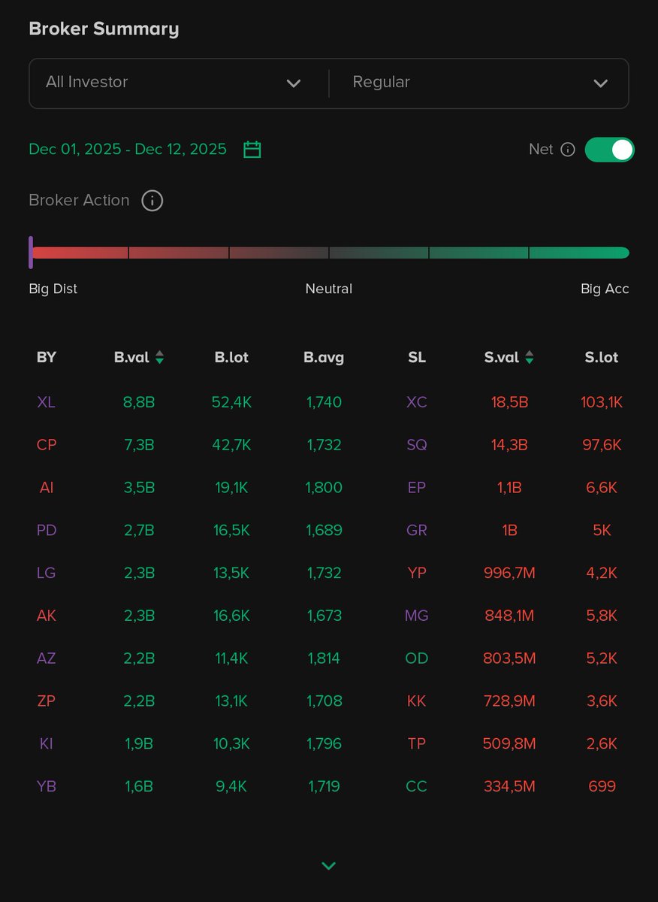Select seller broker KK
The height and width of the screenshot is (902, 658).
tap(417, 701)
